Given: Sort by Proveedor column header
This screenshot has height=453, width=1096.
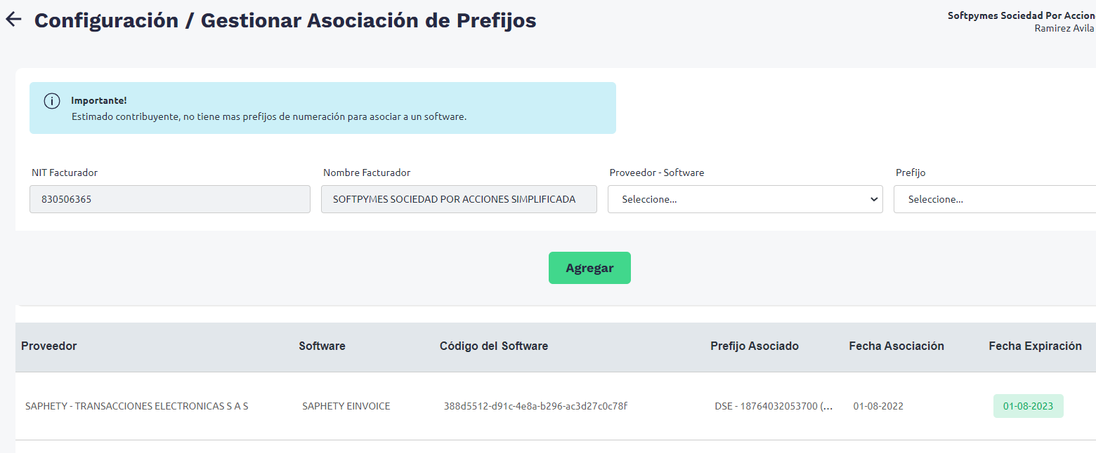Looking at the screenshot, I should click(49, 346).
